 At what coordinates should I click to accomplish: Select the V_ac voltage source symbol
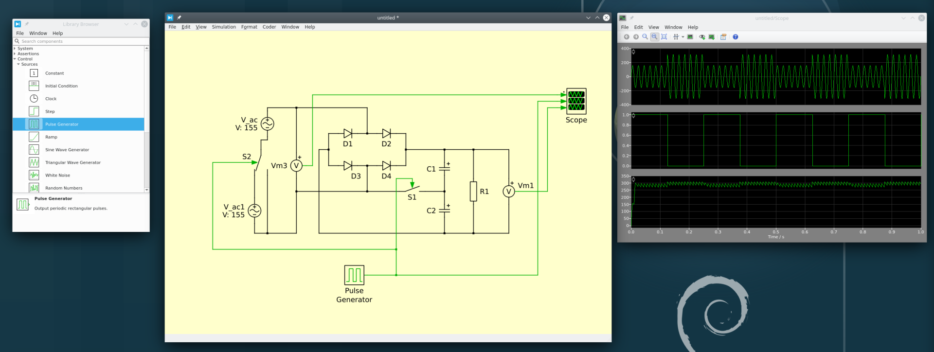[267, 124]
